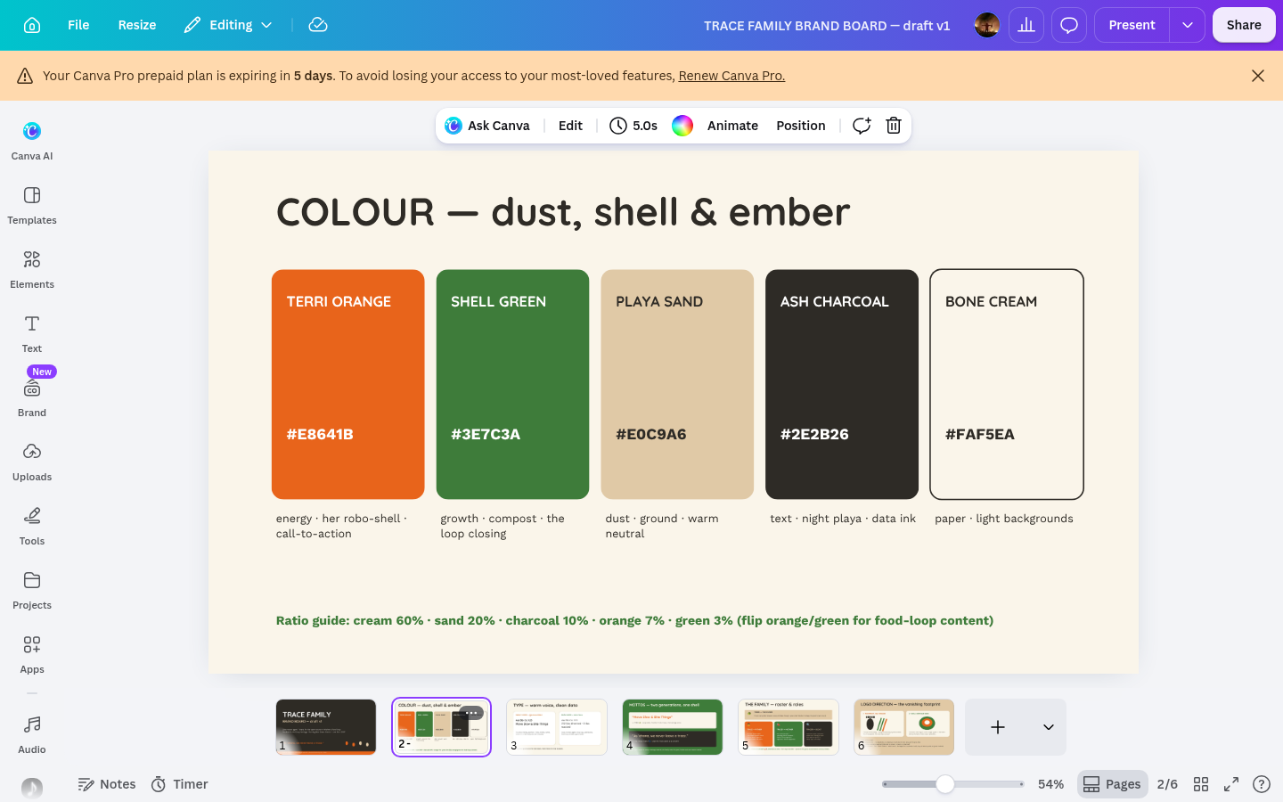
Task: Open the Apps panel
Action: click(x=32, y=654)
